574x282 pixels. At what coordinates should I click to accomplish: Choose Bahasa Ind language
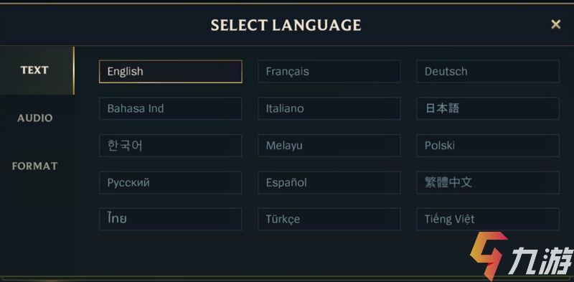pyautogui.click(x=171, y=108)
